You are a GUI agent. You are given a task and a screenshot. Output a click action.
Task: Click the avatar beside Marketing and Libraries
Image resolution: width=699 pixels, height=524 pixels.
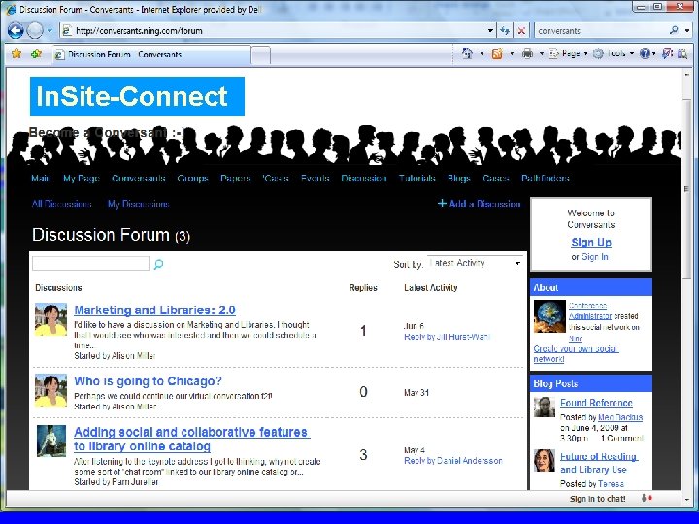tap(50, 319)
